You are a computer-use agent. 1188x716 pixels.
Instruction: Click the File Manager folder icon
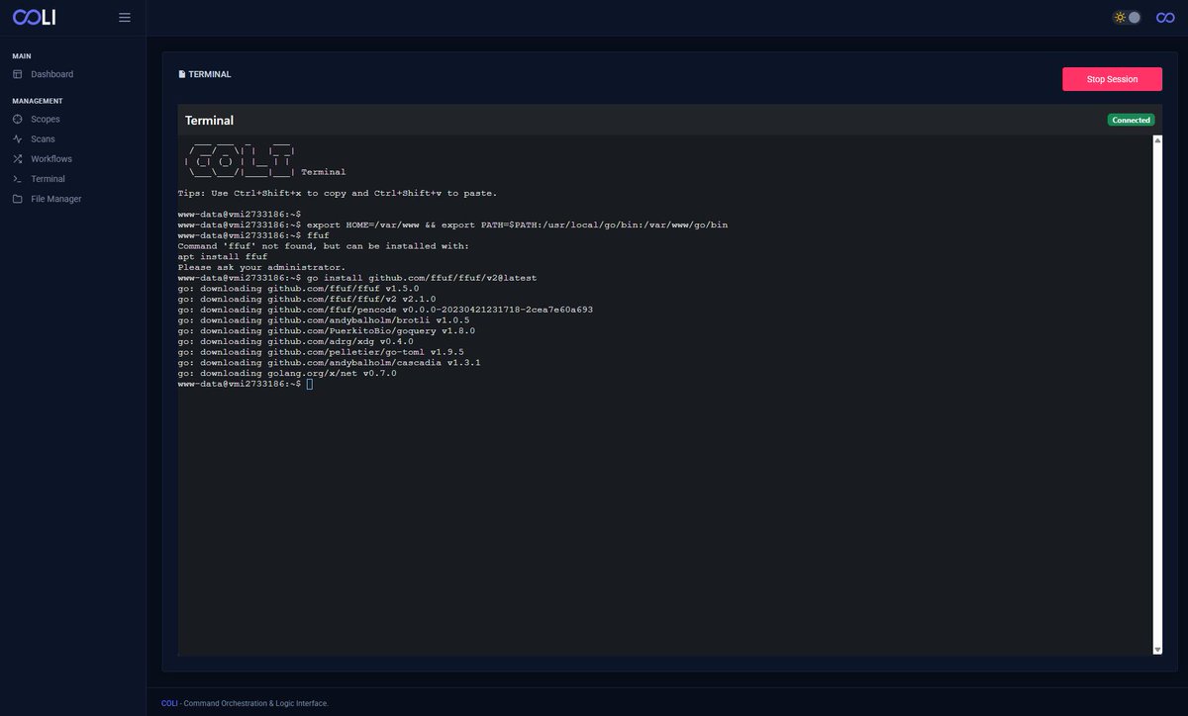[18, 199]
